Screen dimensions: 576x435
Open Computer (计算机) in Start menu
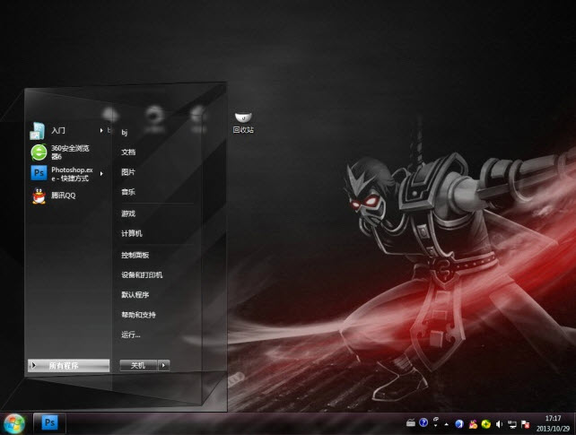pyautogui.click(x=132, y=233)
